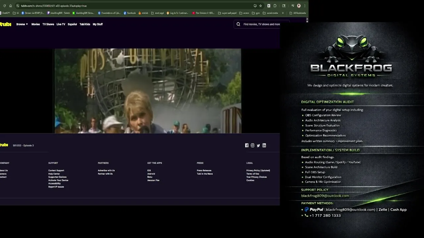Open My Stuff section

tap(98, 24)
